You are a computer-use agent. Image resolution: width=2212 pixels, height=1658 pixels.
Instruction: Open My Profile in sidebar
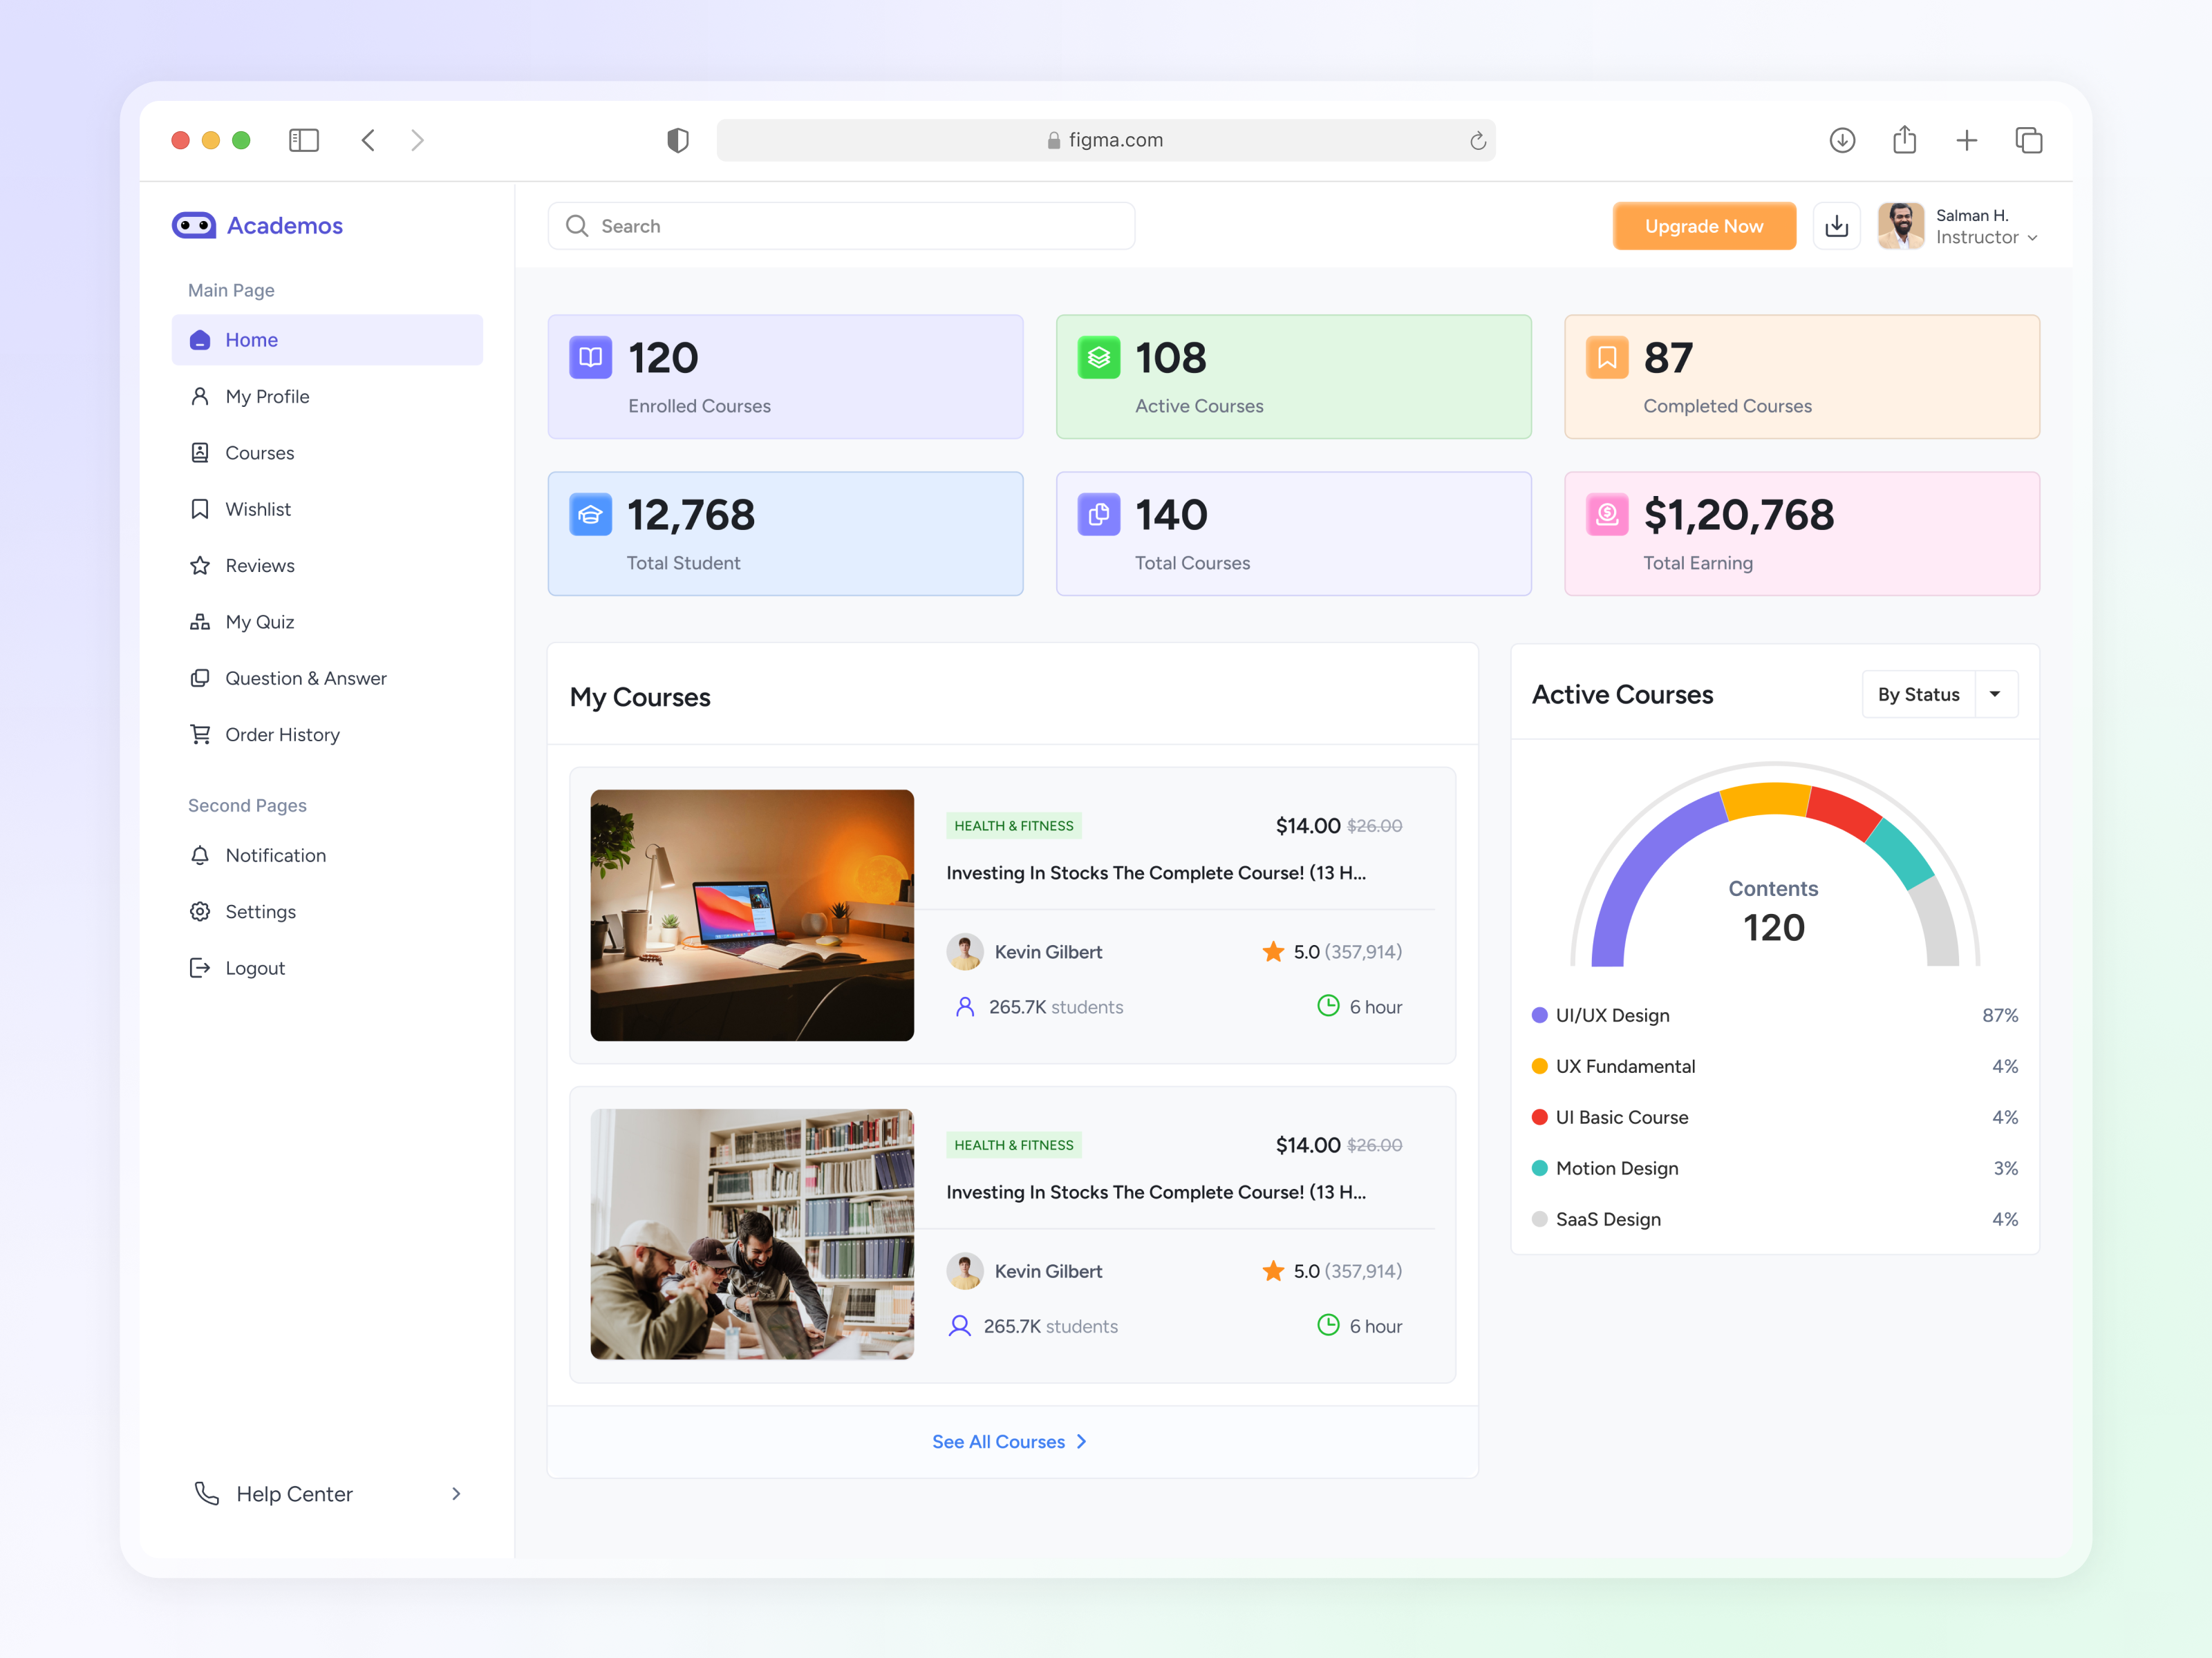[327, 397]
